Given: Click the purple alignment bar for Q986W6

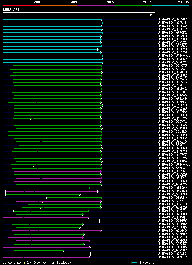Looking at the screenshot, I should [58, 221].
